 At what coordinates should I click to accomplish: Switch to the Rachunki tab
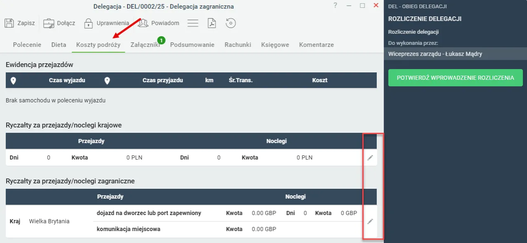coord(238,44)
